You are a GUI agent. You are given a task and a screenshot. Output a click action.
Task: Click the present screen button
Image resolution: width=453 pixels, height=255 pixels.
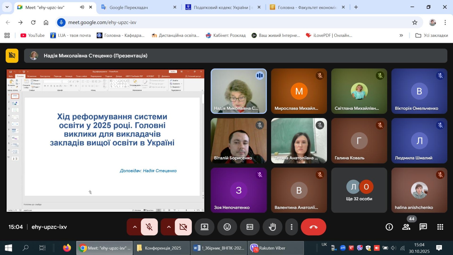[204, 227]
